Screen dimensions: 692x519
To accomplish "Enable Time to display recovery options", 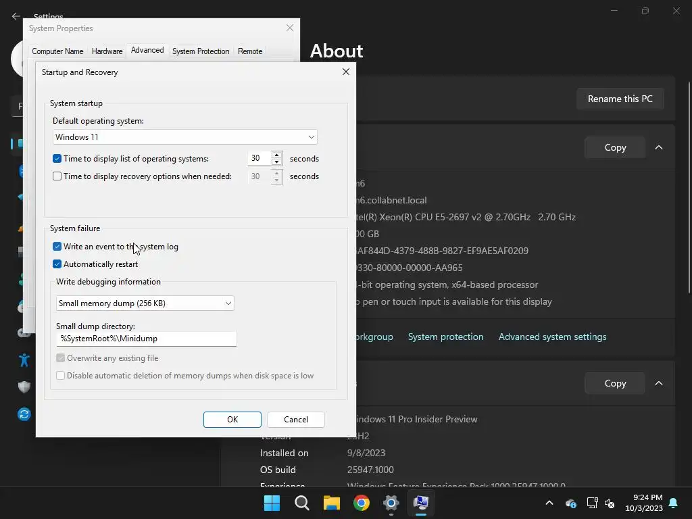I will coord(57,176).
